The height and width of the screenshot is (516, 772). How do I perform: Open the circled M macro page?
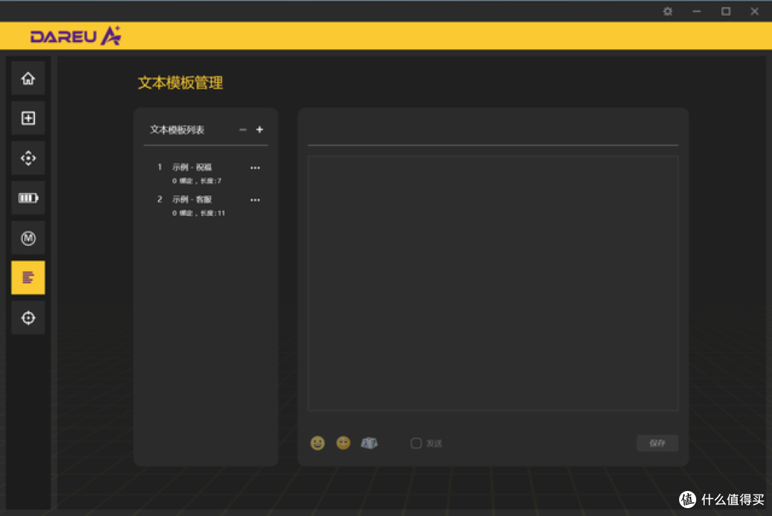click(28, 238)
